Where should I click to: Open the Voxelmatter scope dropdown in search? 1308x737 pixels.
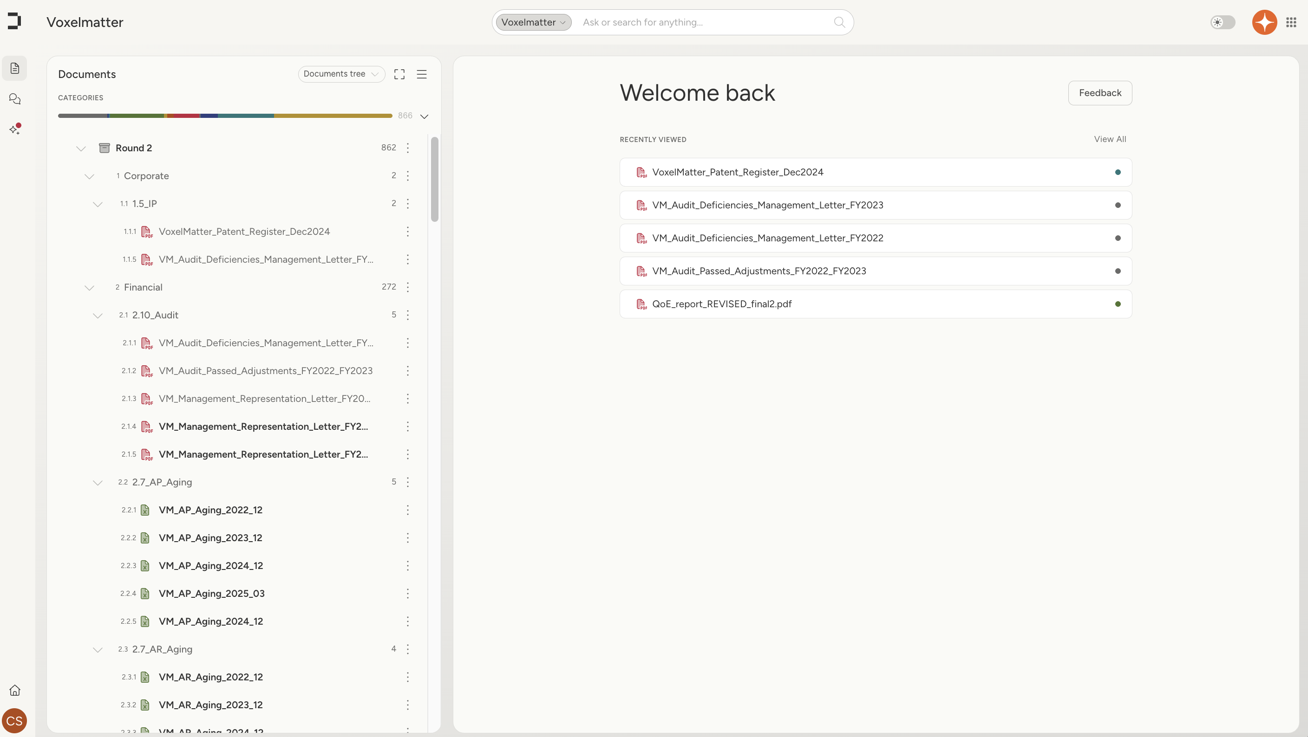click(533, 22)
